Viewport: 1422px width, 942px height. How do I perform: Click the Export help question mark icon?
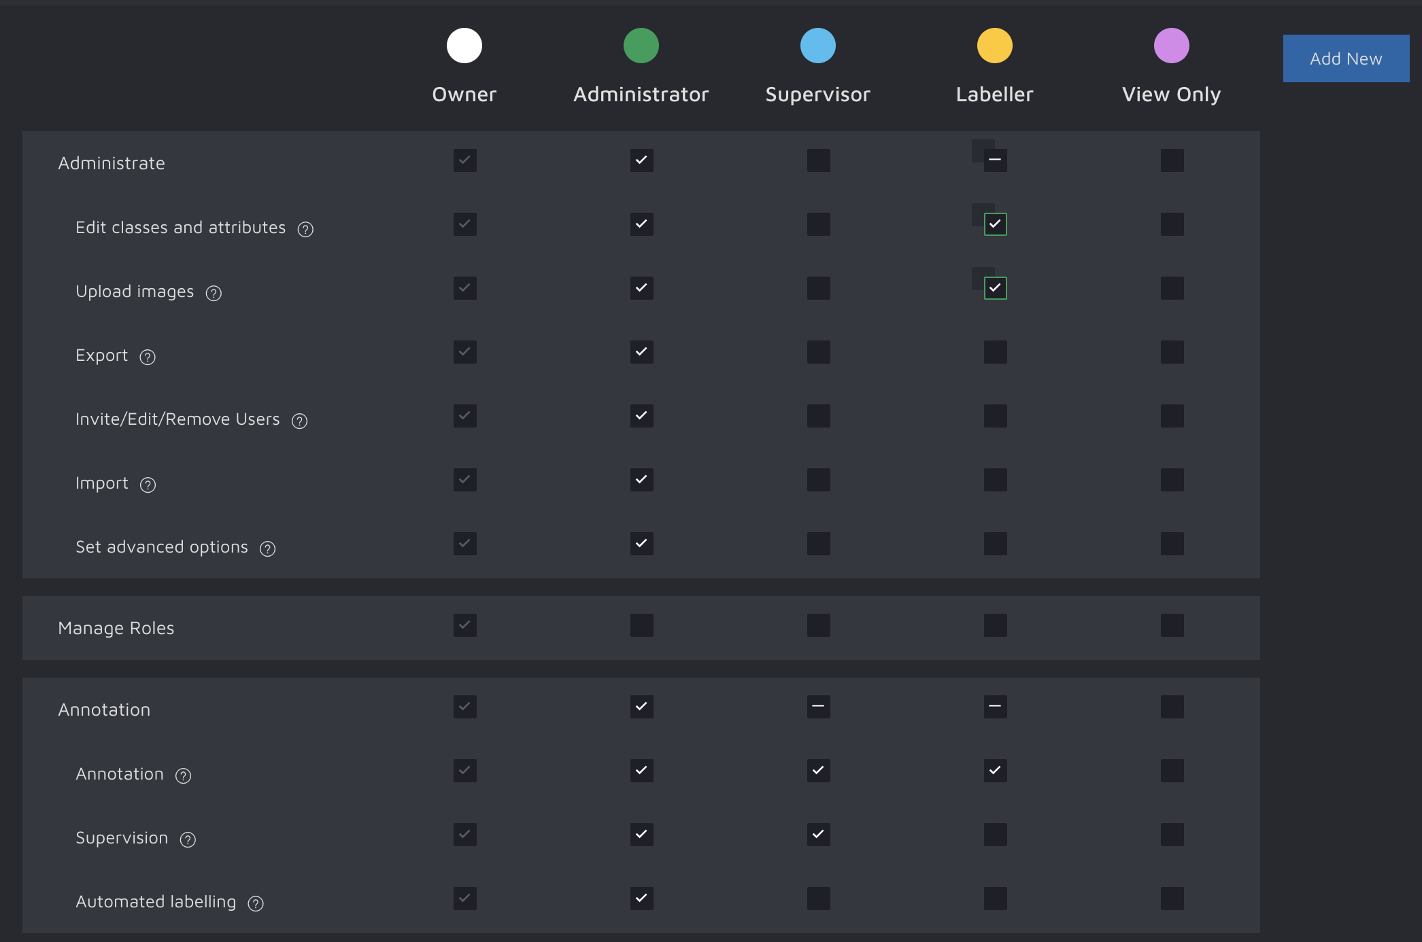coord(148,357)
